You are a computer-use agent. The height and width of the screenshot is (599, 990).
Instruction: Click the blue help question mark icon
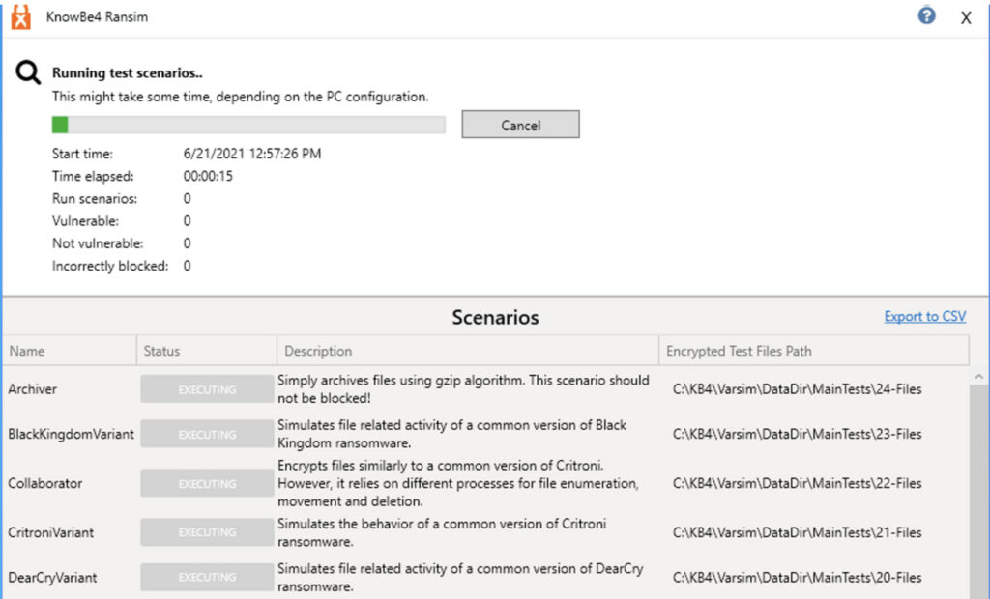tap(926, 15)
